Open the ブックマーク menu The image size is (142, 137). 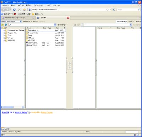pos(38,5)
